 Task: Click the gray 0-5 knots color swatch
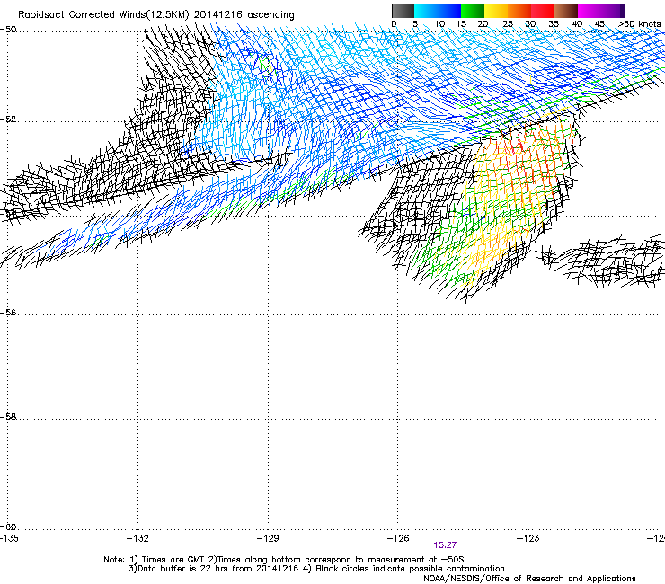point(403,11)
